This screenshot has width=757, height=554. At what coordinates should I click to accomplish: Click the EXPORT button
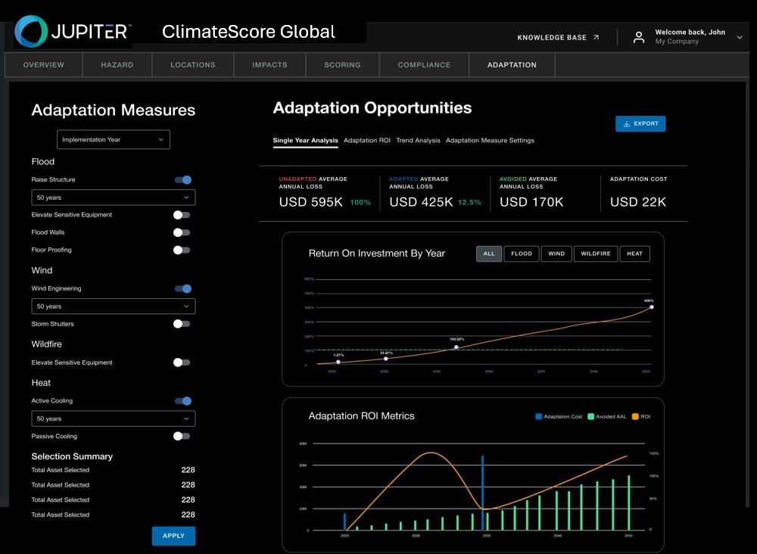[640, 123]
